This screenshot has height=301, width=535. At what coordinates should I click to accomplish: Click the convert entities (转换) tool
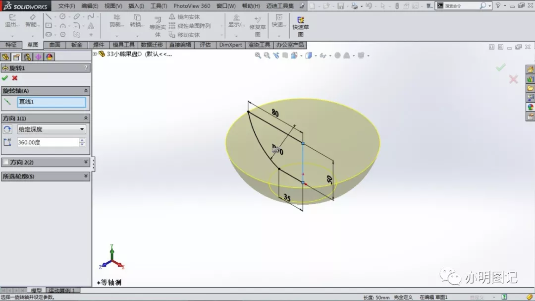[x=137, y=20]
